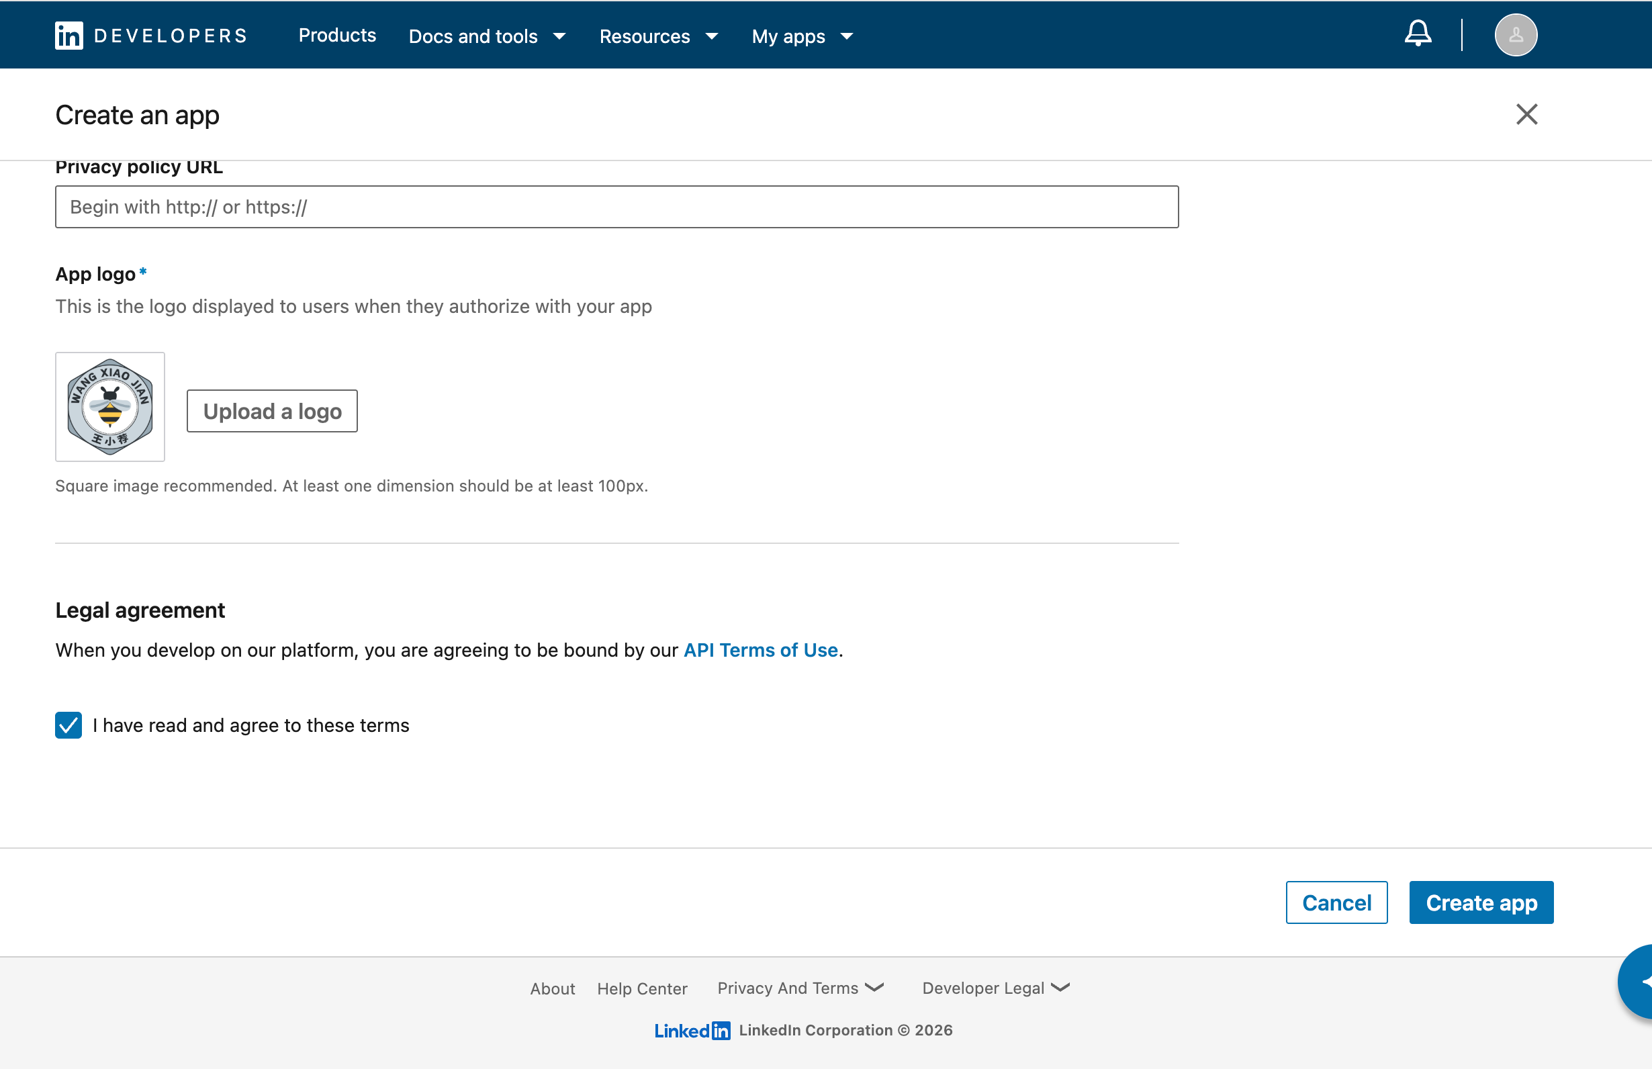Expand the Resources dropdown menu
The width and height of the screenshot is (1652, 1069).
coord(657,36)
